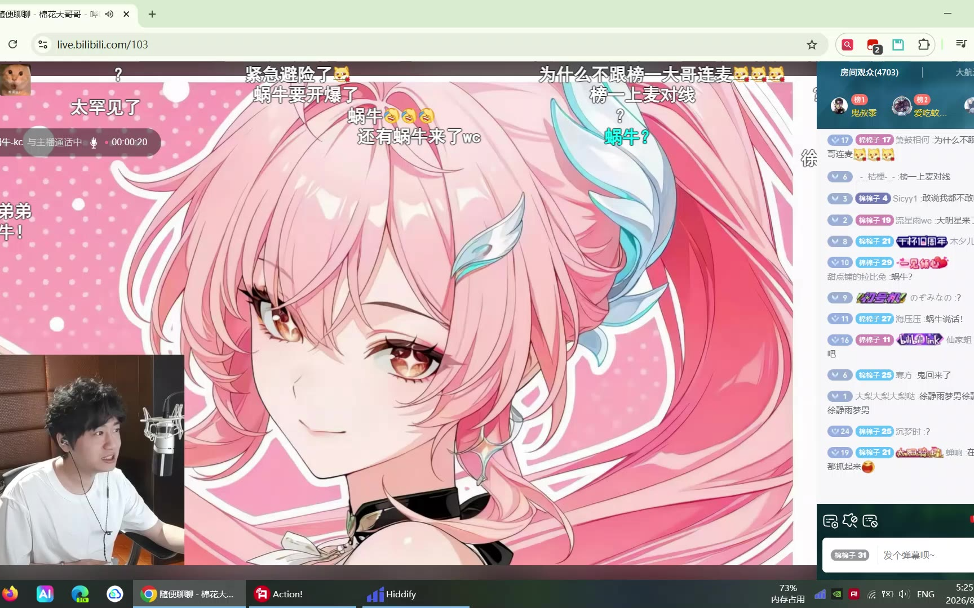Image resolution: width=974 pixels, height=608 pixels.
Task: Switch to the 大航海 tab
Action: [x=964, y=73]
